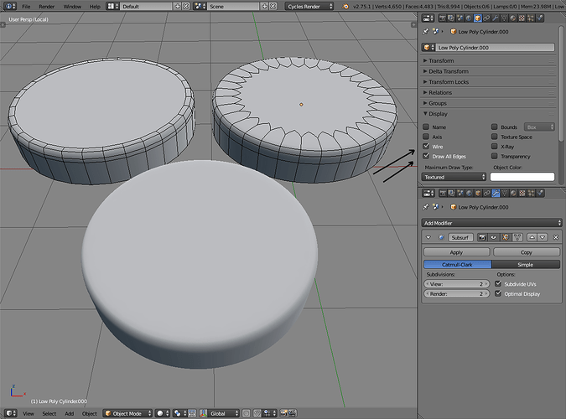Open Mesh Data tab in upper properties panel
Viewport: 566px width, 419px height.
click(504, 18)
